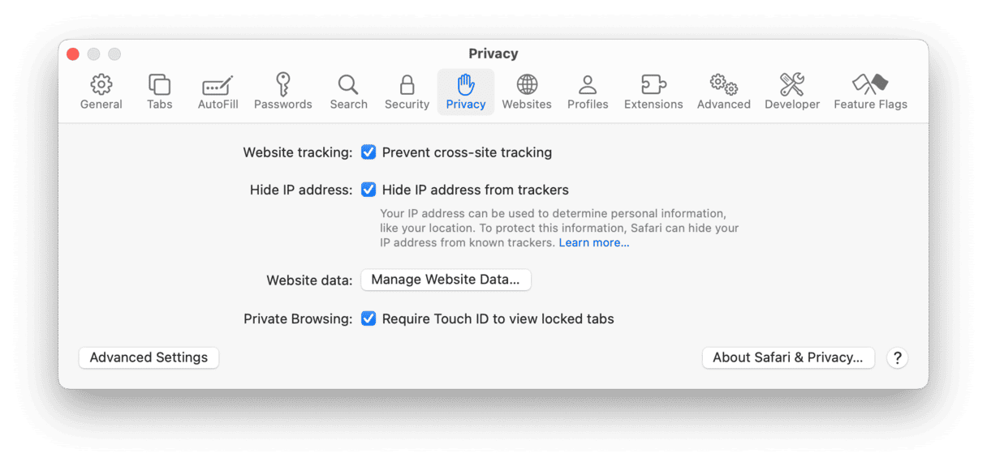Select the Search magnifier icon
987x466 pixels.
point(348,84)
